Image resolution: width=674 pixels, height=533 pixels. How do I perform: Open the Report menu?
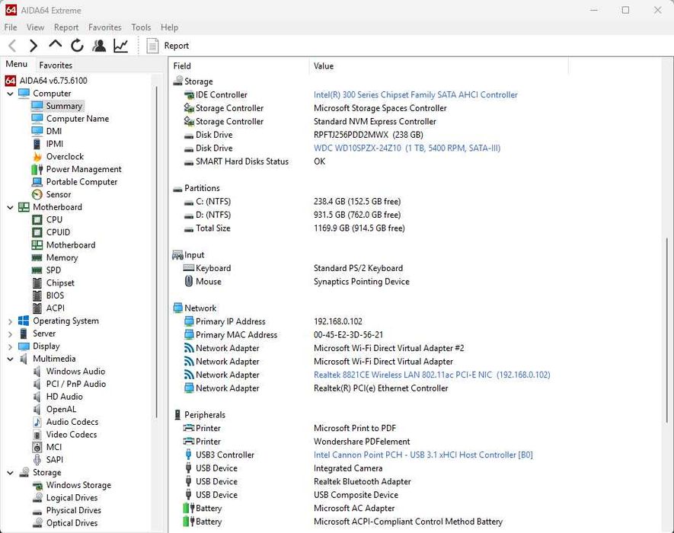point(66,27)
